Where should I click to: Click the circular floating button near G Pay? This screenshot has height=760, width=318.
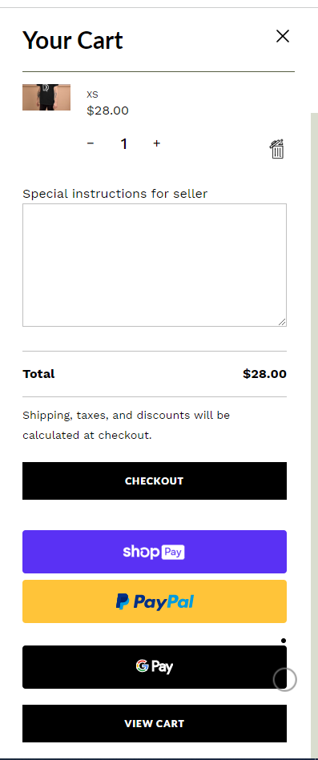284,680
